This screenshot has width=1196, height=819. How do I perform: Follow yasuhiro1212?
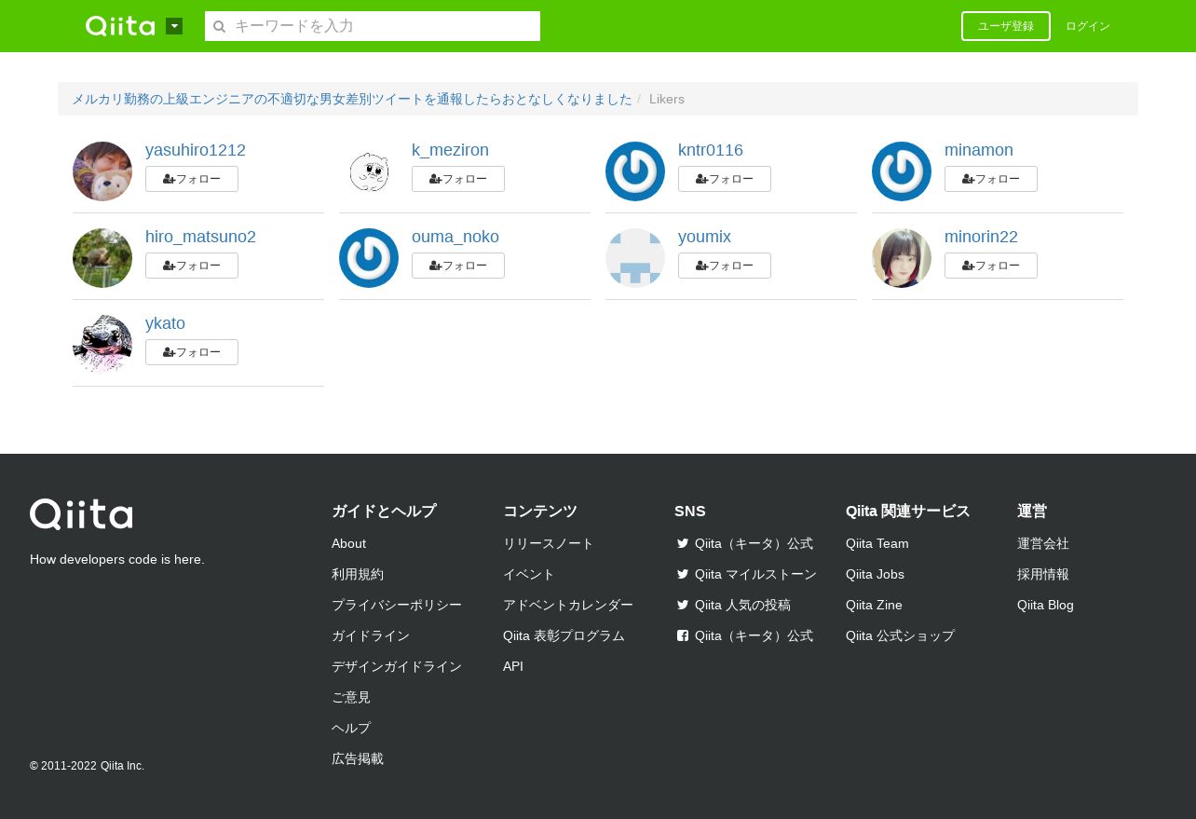pos(192,179)
